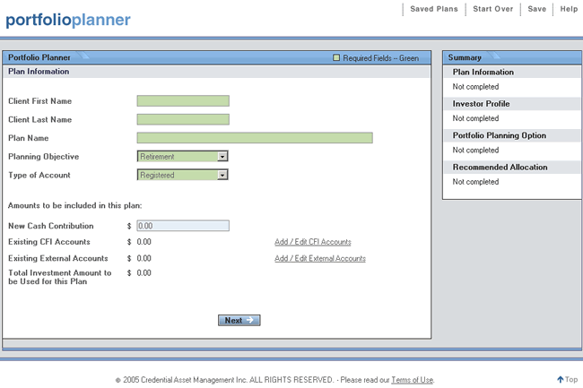
Task: Follow the Add / Edit External Accounts link
Action: tap(319, 259)
